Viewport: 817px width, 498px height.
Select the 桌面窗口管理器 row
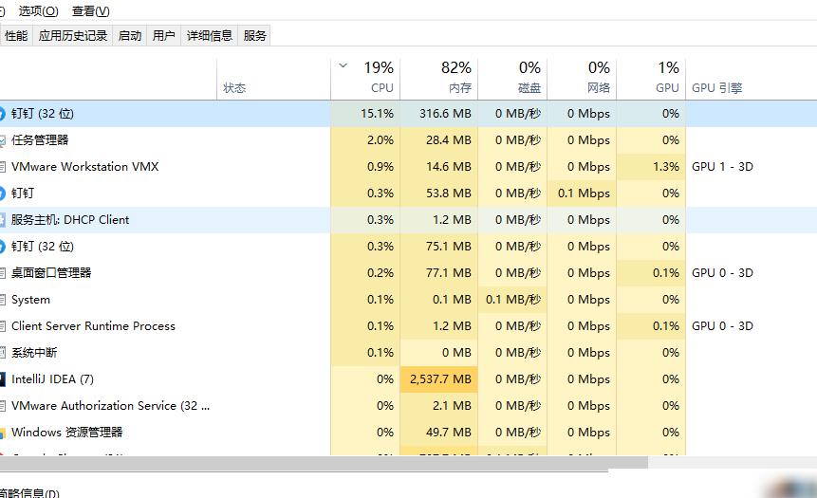click(408, 273)
